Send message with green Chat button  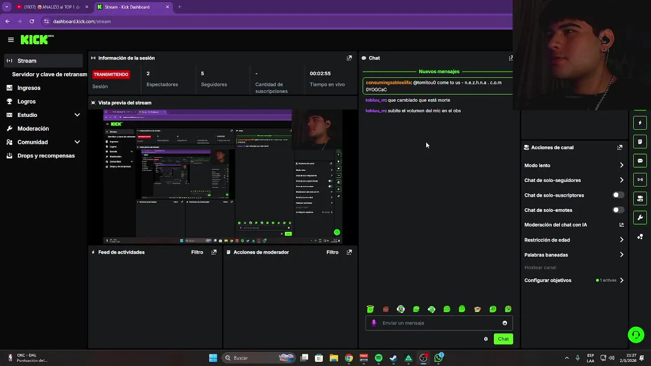click(x=503, y=339)
